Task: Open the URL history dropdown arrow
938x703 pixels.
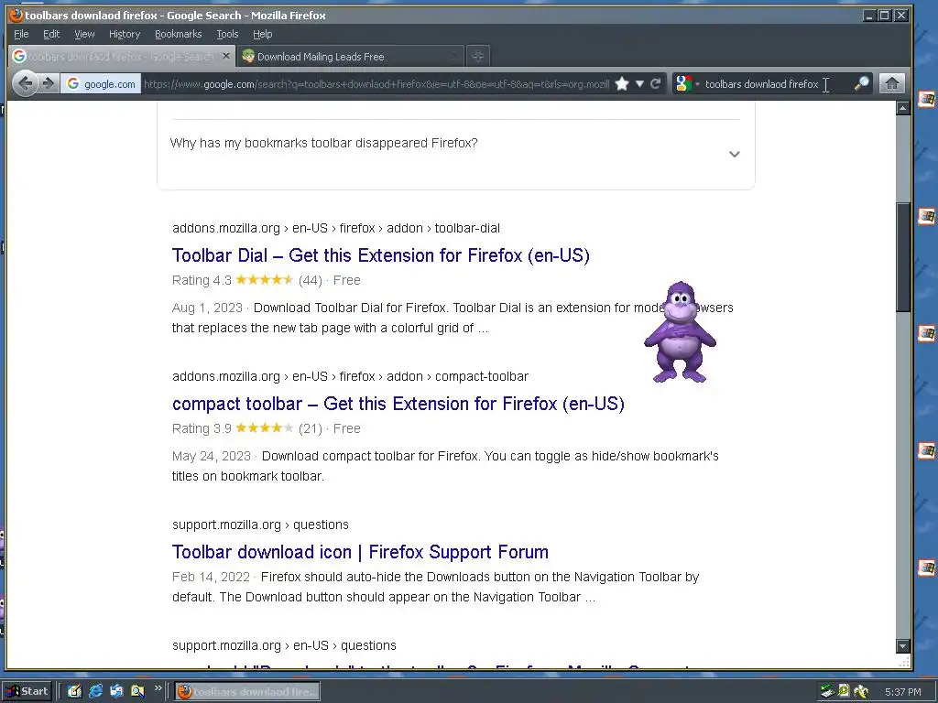Action: point(639,83)
